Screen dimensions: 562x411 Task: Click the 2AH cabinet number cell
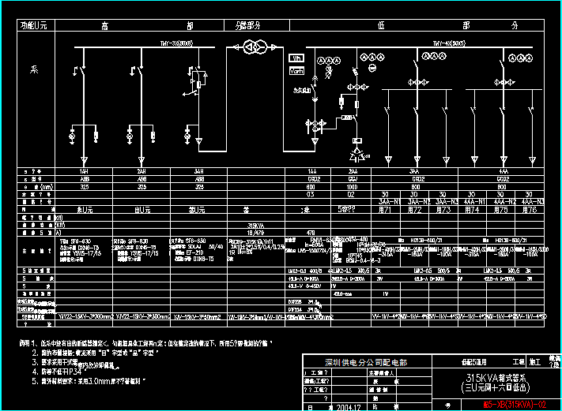coord(141,172)
